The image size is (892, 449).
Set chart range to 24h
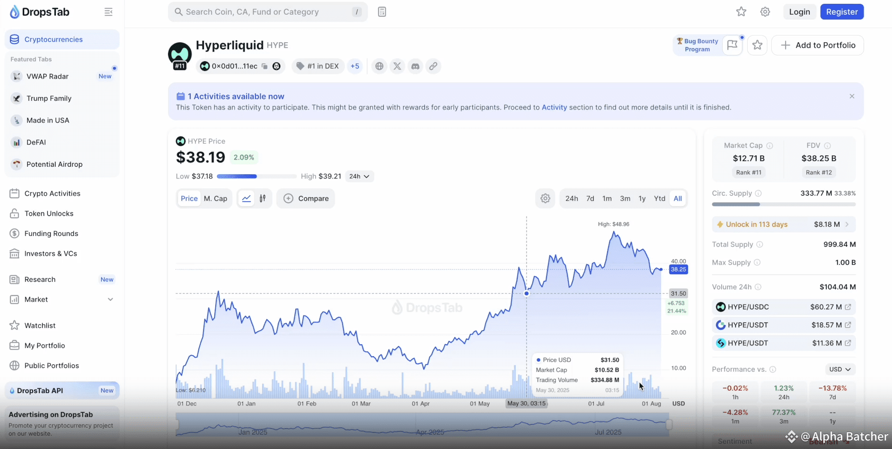572,198
